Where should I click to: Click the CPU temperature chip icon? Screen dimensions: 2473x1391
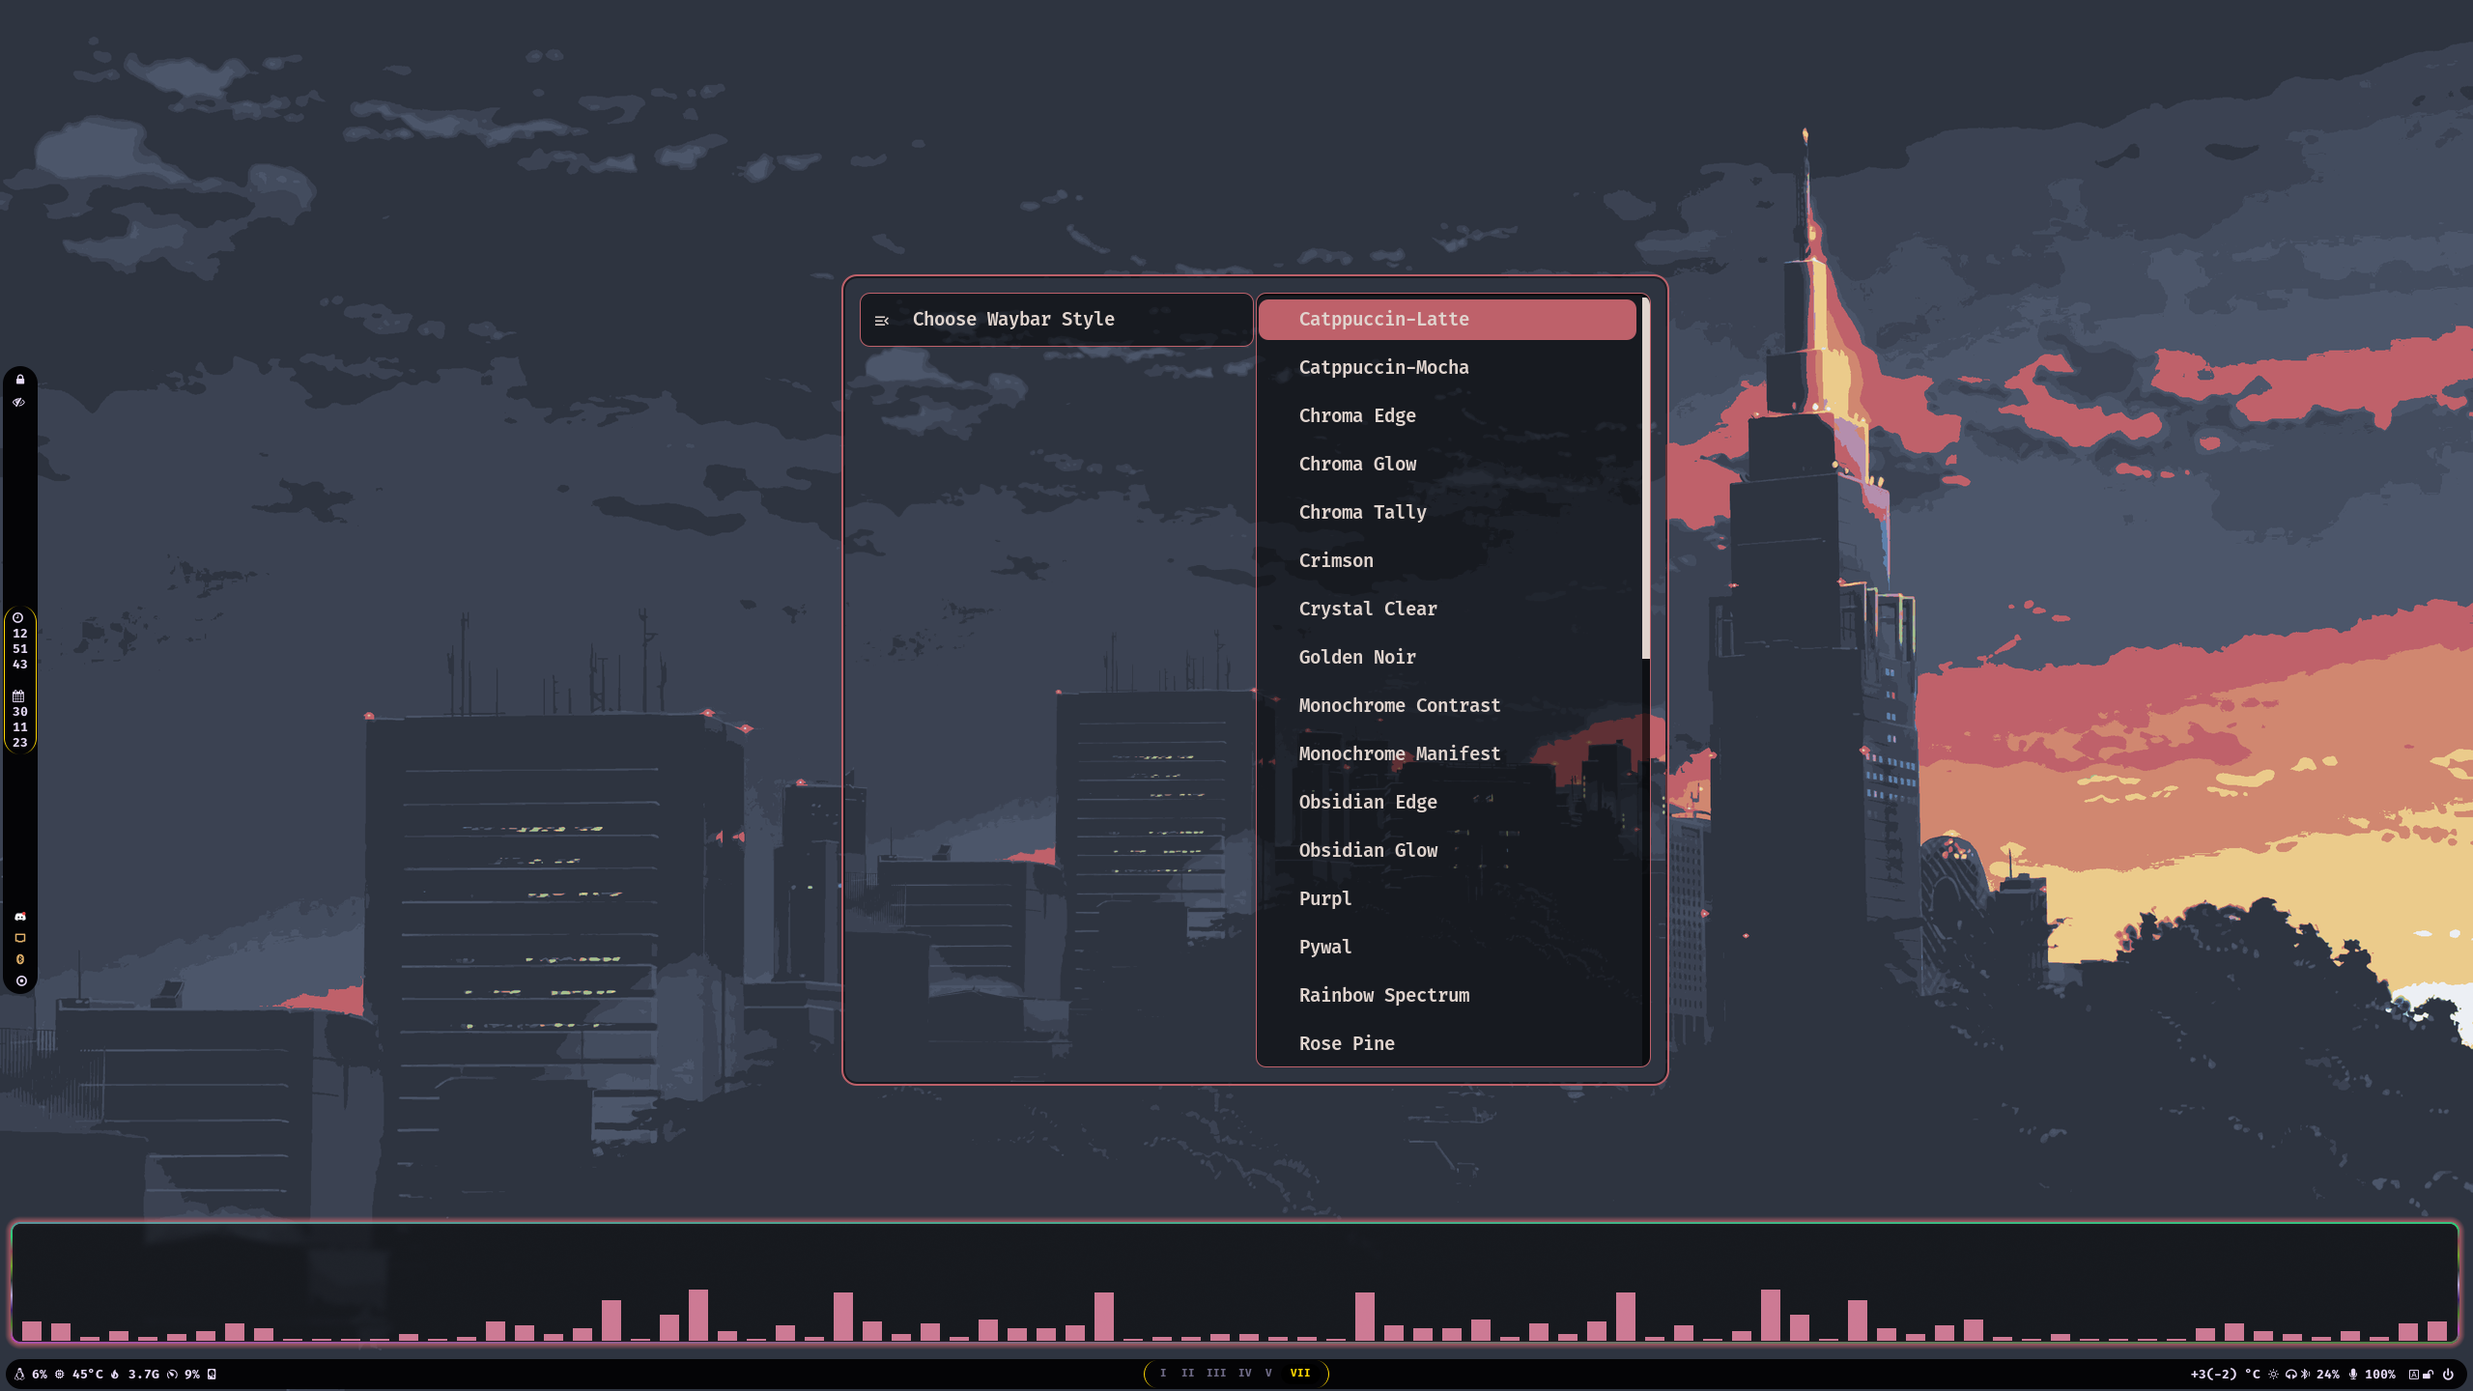60,1374
